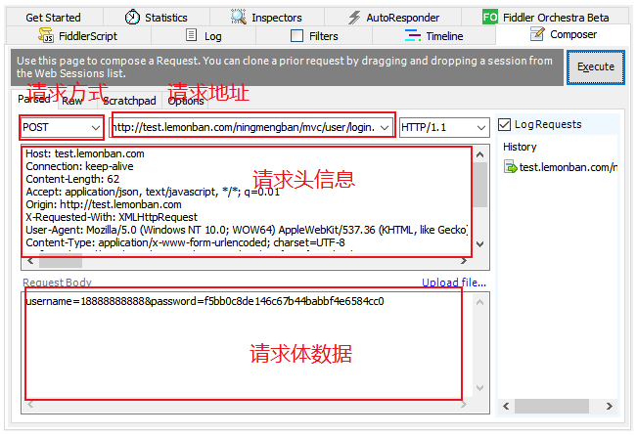Click the Timeline bars icon
The image size is (637, 435).
coord(413,35)
